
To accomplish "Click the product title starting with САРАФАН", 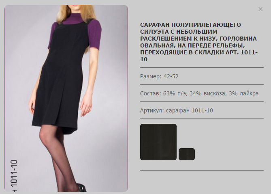I will (199, 42).
